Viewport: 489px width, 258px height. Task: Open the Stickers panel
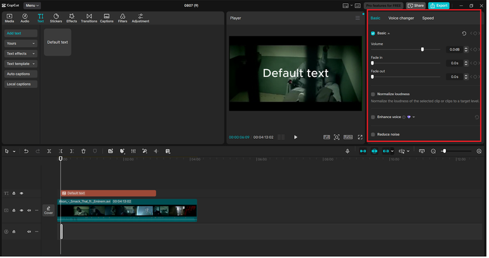[56, 18]
